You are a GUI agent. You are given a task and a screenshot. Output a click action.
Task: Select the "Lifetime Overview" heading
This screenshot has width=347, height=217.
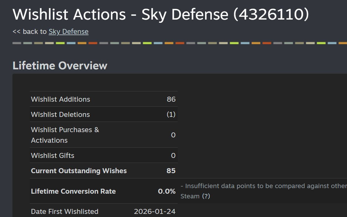[x=60, y=66]
